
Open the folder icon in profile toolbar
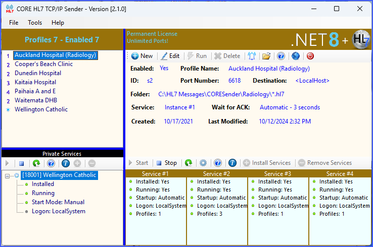coord(266,56)
